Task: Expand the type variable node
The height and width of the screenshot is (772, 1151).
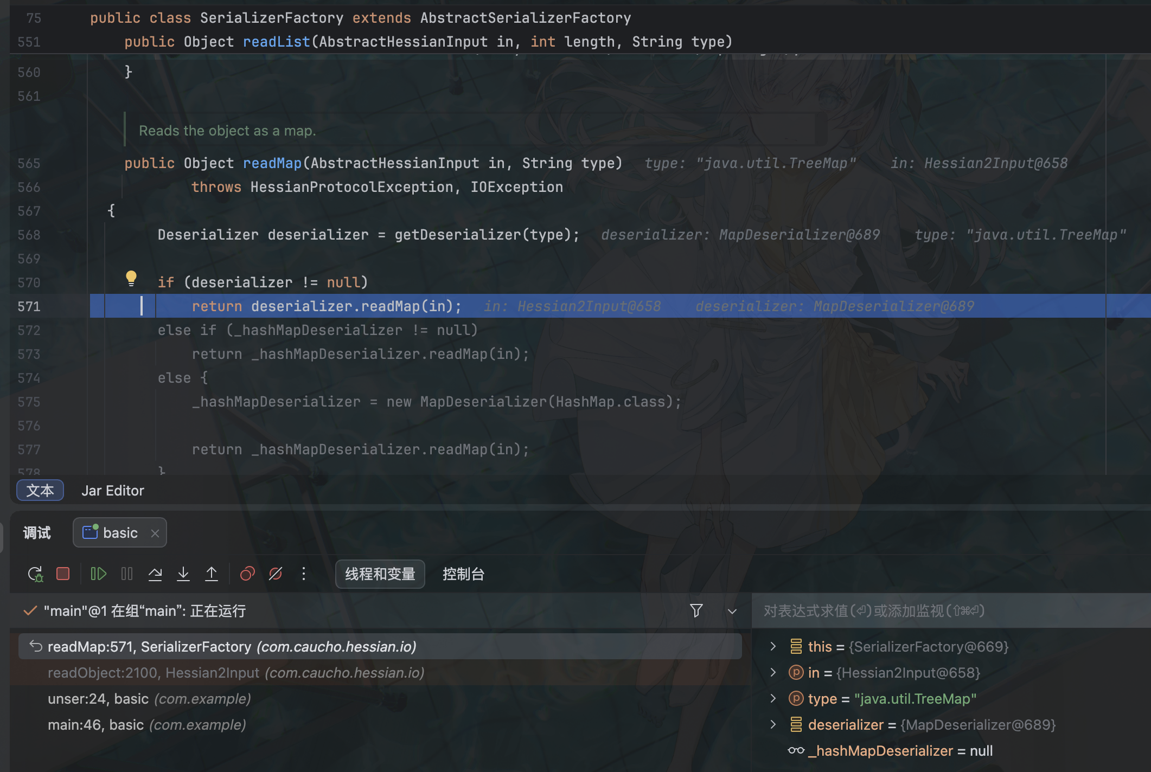Action: [773, 698]
